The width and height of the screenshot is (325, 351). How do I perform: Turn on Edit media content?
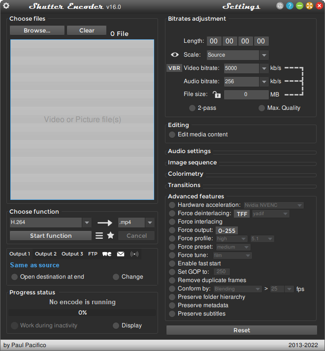click(x=172, y=134)
